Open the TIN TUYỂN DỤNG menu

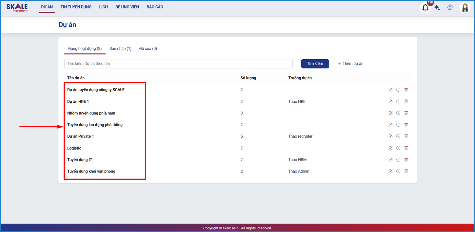(x=76, y=7)
